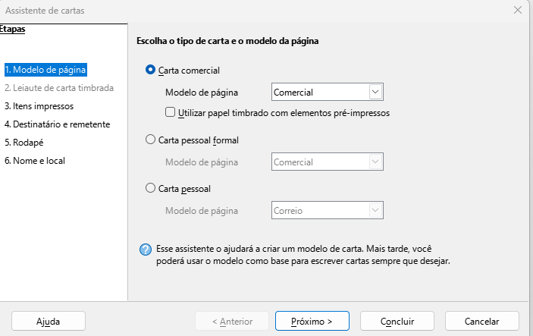Proceed with the Próximo button
Screen dimensions: 533x336
coord(312,321)
